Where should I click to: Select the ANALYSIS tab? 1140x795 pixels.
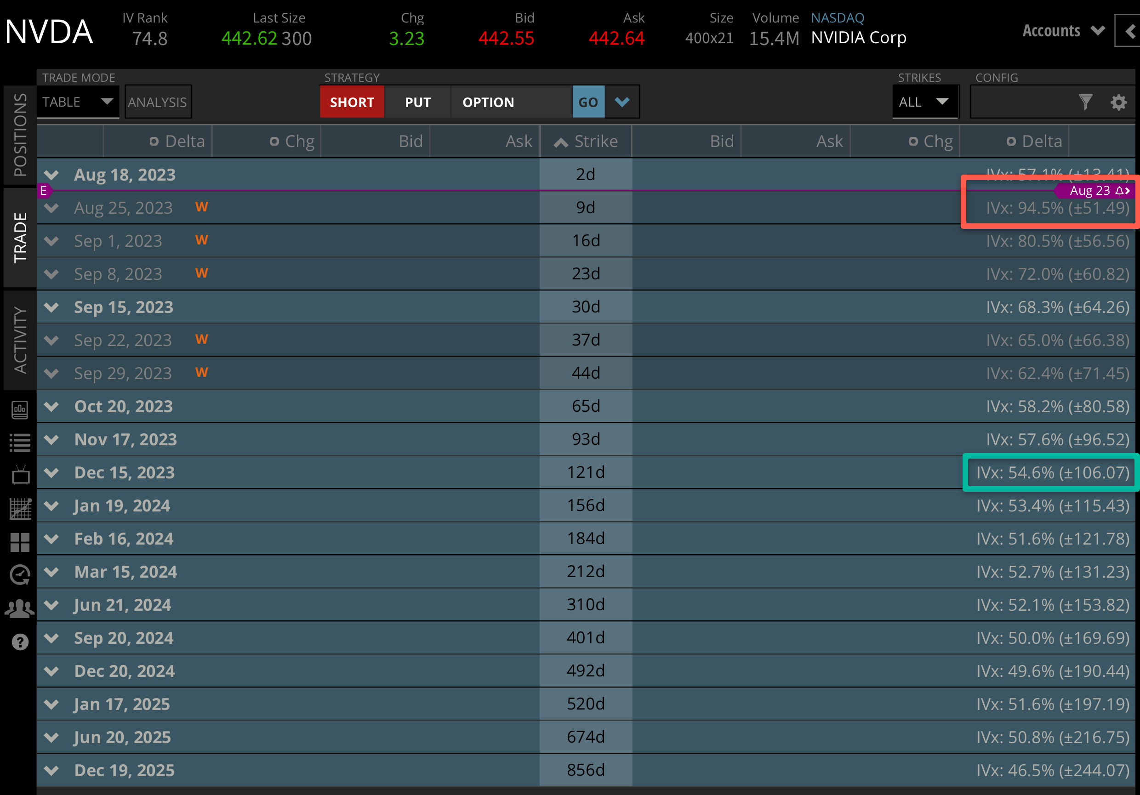(x=159, y=101)
